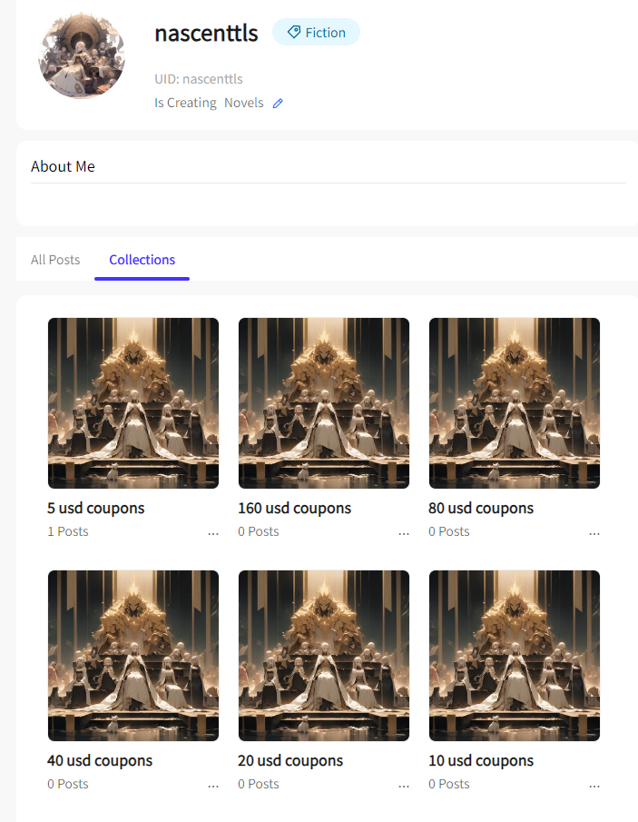Viewport: 638px width, 822px height.
Task: Open the three-dot menu for 40 usd coupons
Action: 213,787
